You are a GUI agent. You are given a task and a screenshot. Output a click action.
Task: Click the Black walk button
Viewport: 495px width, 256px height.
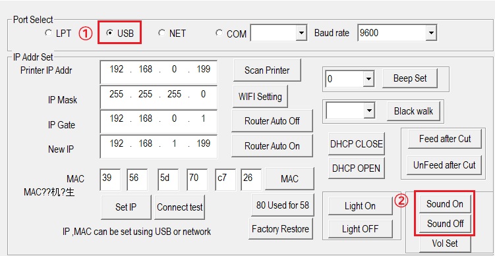point(413,111)
